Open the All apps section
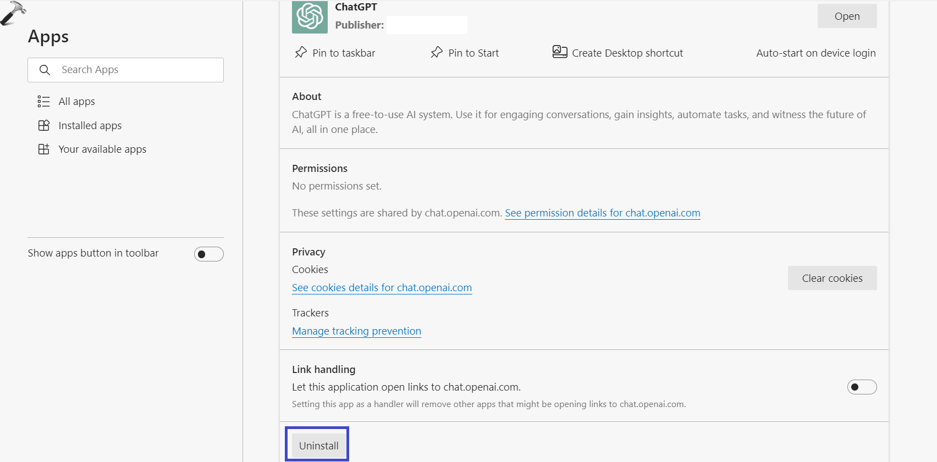Screen dimensions: 937x462 pos(77,102)
